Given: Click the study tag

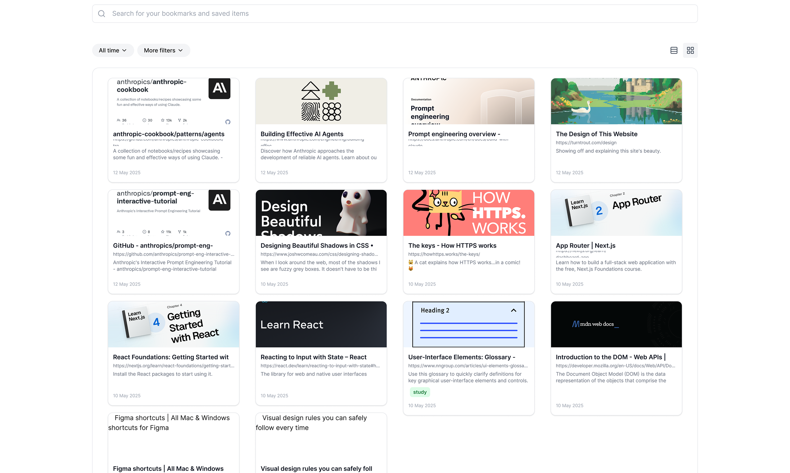Looking at the screenshot, I should (x=419, y=392).
